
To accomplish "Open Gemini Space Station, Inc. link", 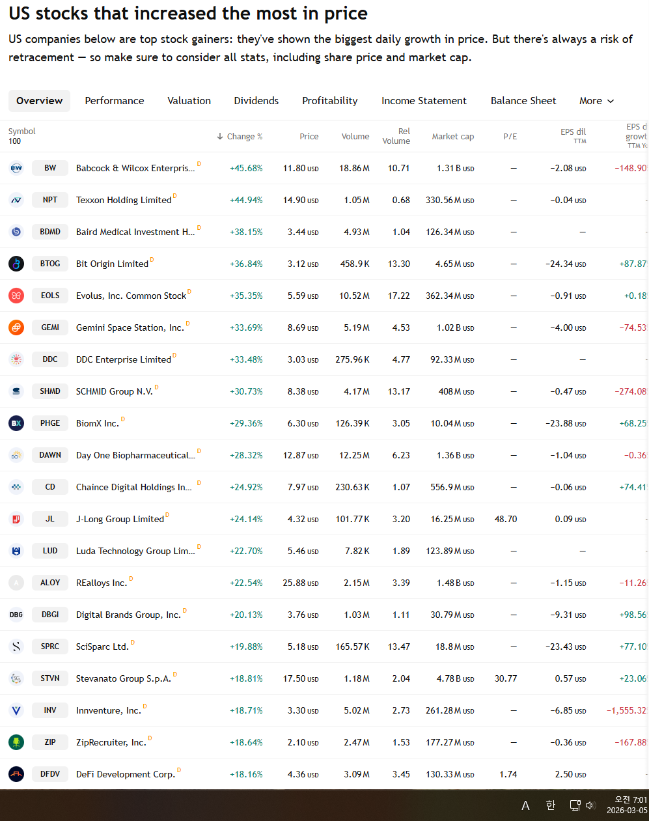I will pos(130,327).
